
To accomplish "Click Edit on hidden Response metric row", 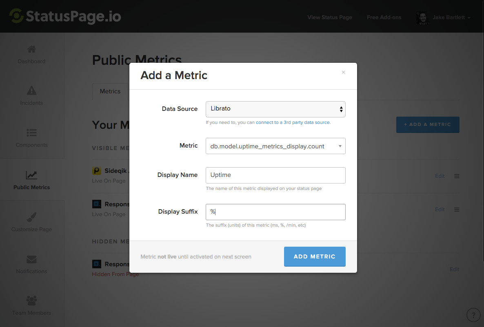I will coord(454,270).
